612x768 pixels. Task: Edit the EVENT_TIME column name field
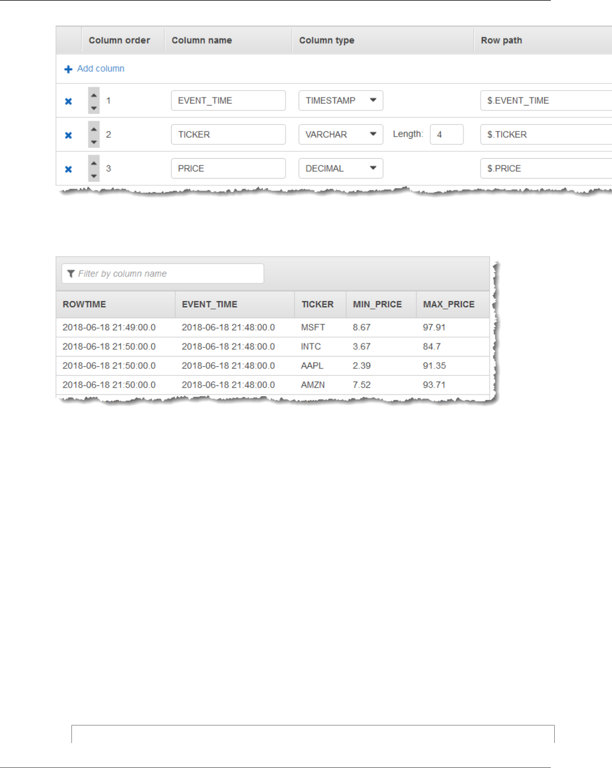(x=228, y=100)
